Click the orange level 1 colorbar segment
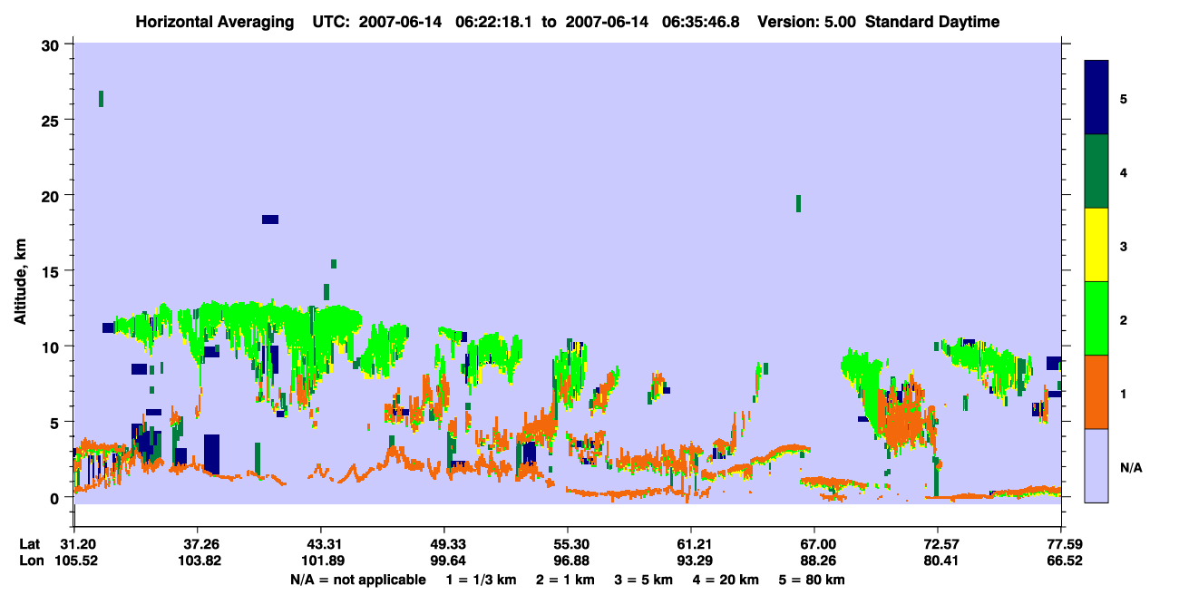Image resolution: width=1179 pixels, height=605 pixels. pyautogui.click(x=1096, y=392)
